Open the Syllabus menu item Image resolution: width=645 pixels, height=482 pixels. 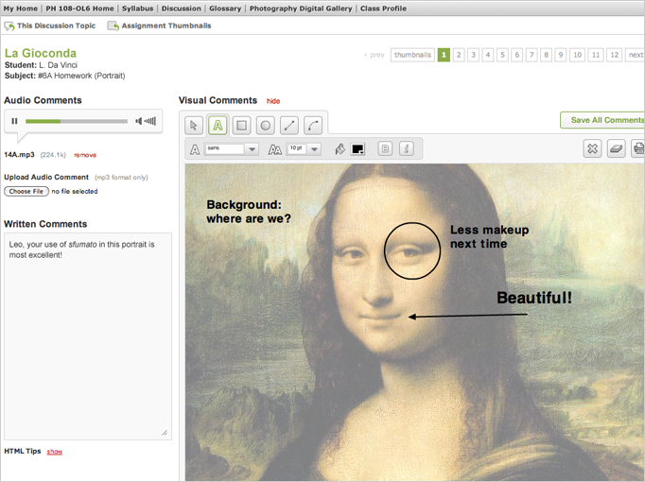[x=137, y=9]
